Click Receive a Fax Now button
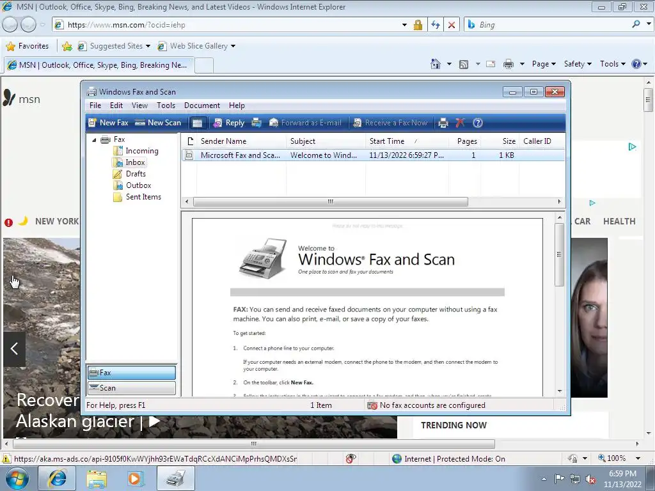 390,123
